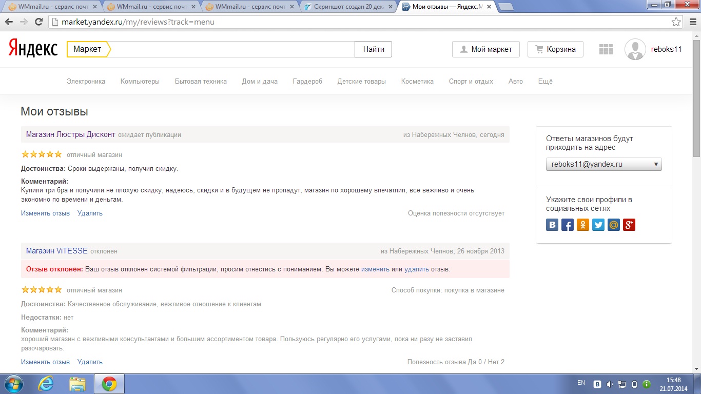
Task: Click the volume icon in system tray
Action: point(610,384)
